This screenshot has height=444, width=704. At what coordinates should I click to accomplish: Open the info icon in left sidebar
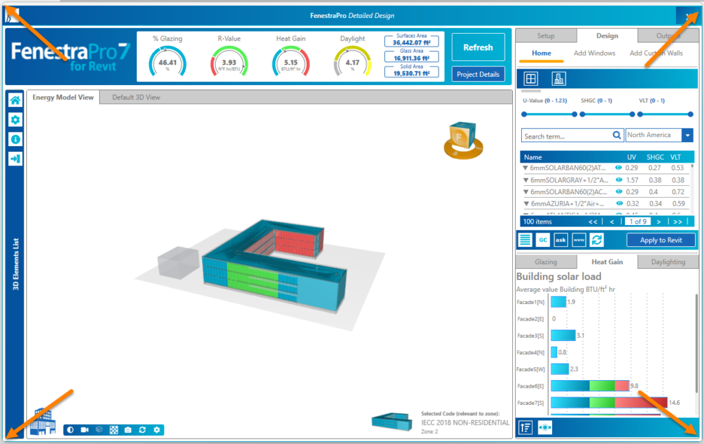pos(15,139)
